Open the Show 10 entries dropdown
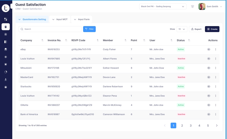This screenshot has height=139, width=227. click(182, 29)
